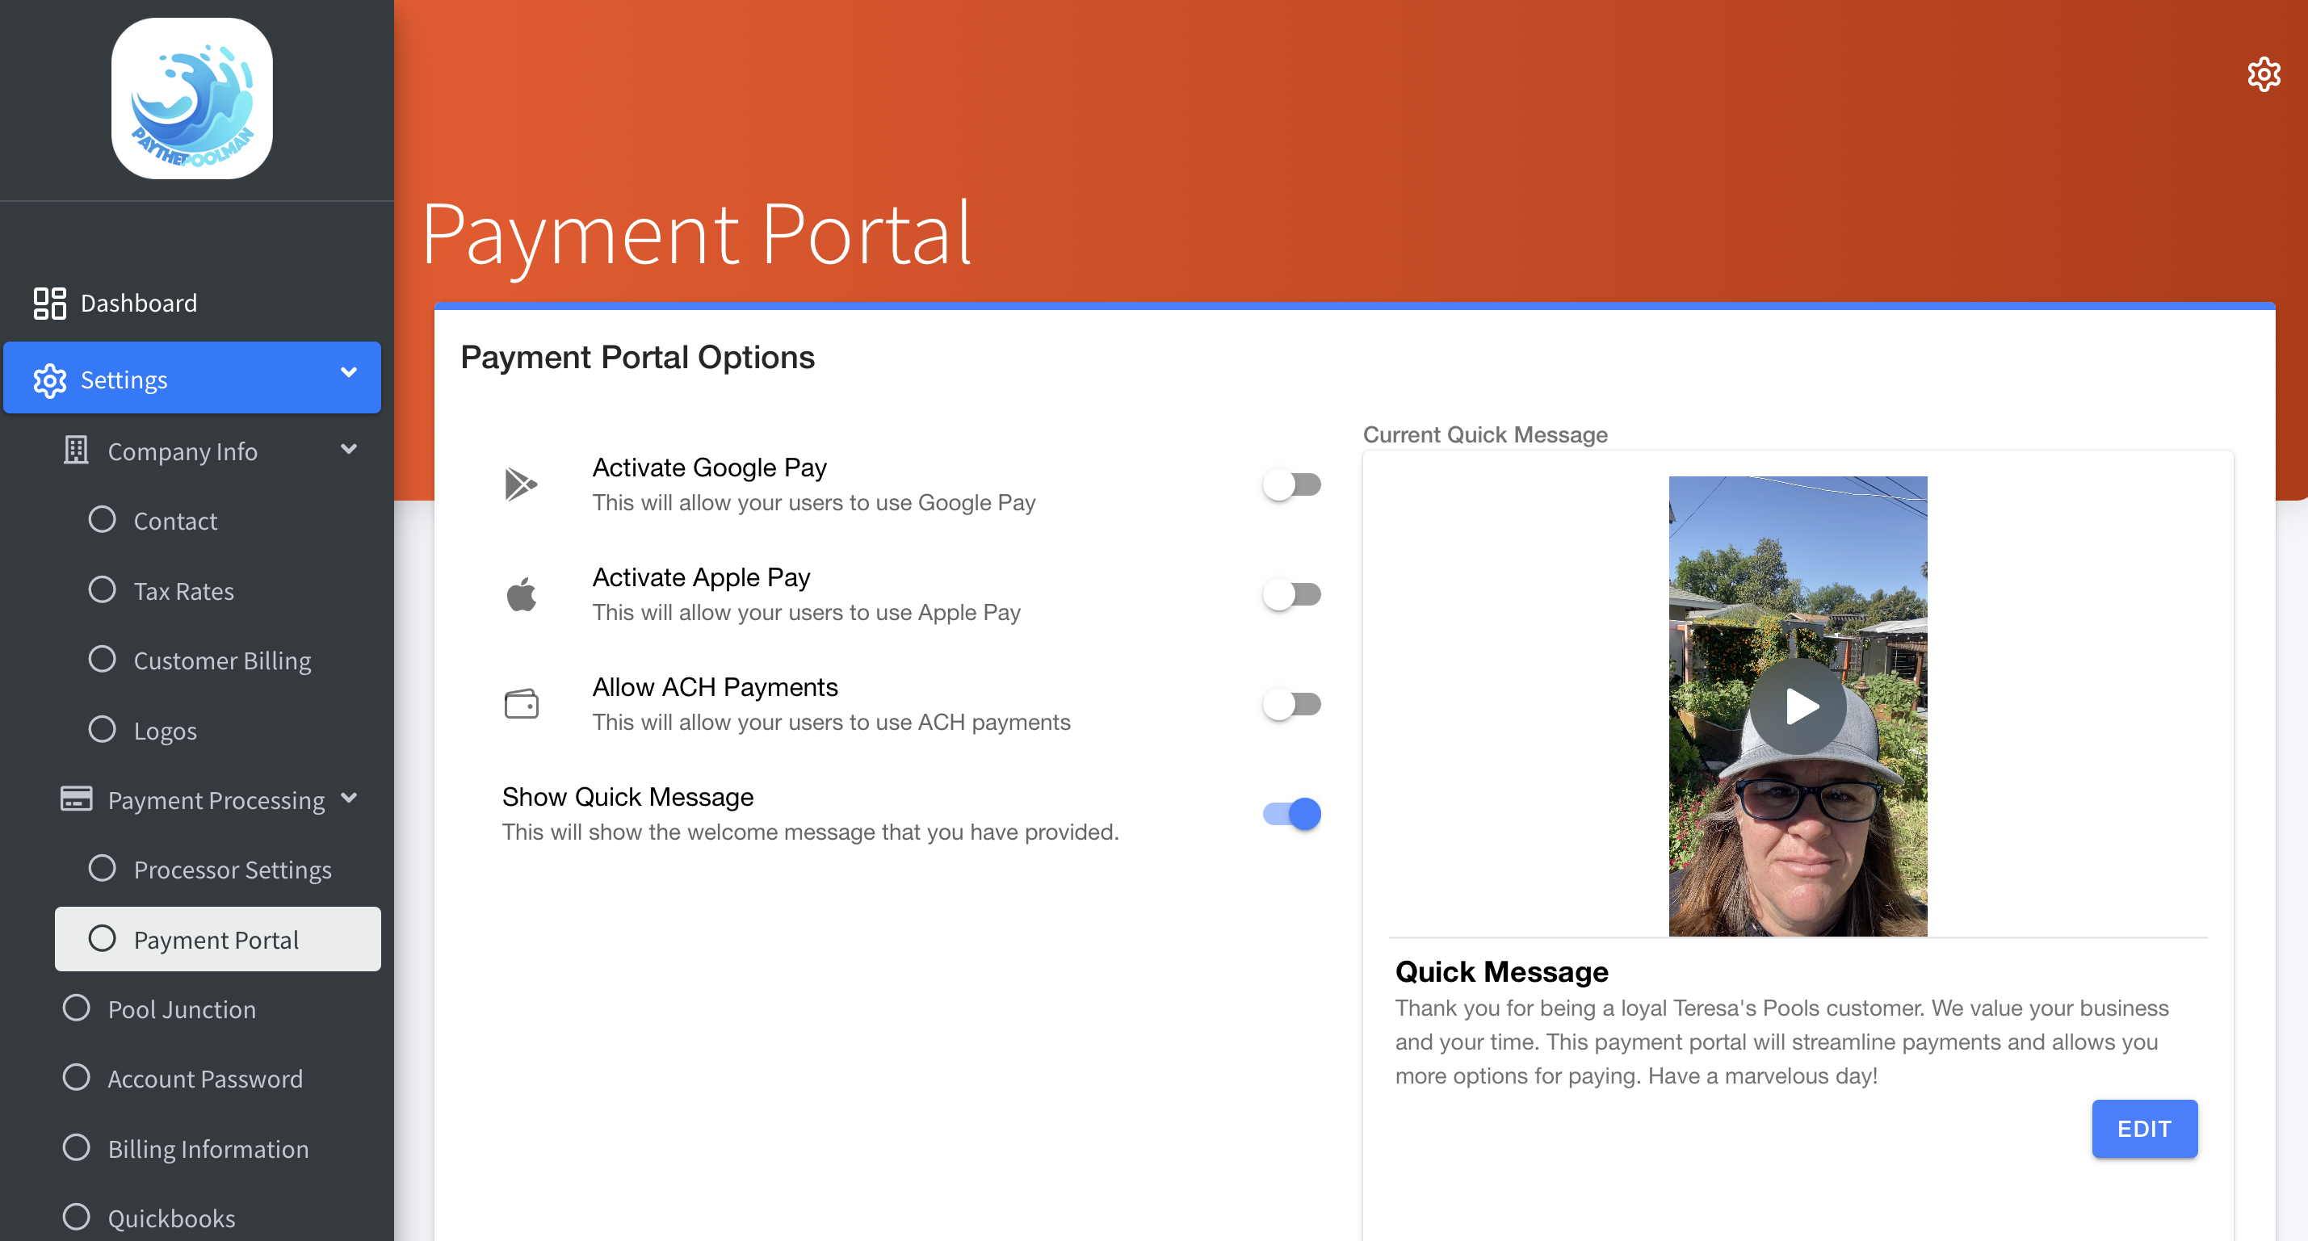Click the gear icon in top-right corner

(2264, 74)
